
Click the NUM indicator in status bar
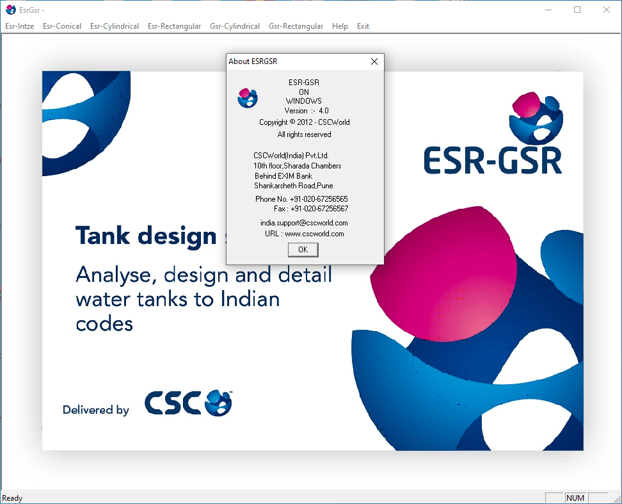[x=575, y=498]
